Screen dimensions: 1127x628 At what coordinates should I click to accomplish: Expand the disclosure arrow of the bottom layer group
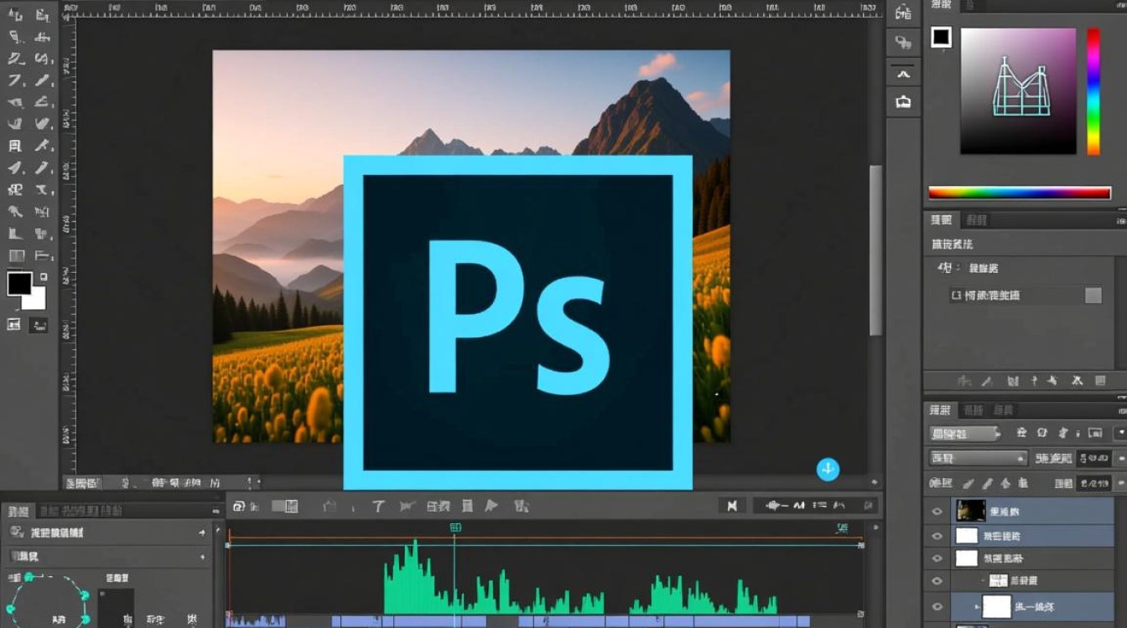976,605
